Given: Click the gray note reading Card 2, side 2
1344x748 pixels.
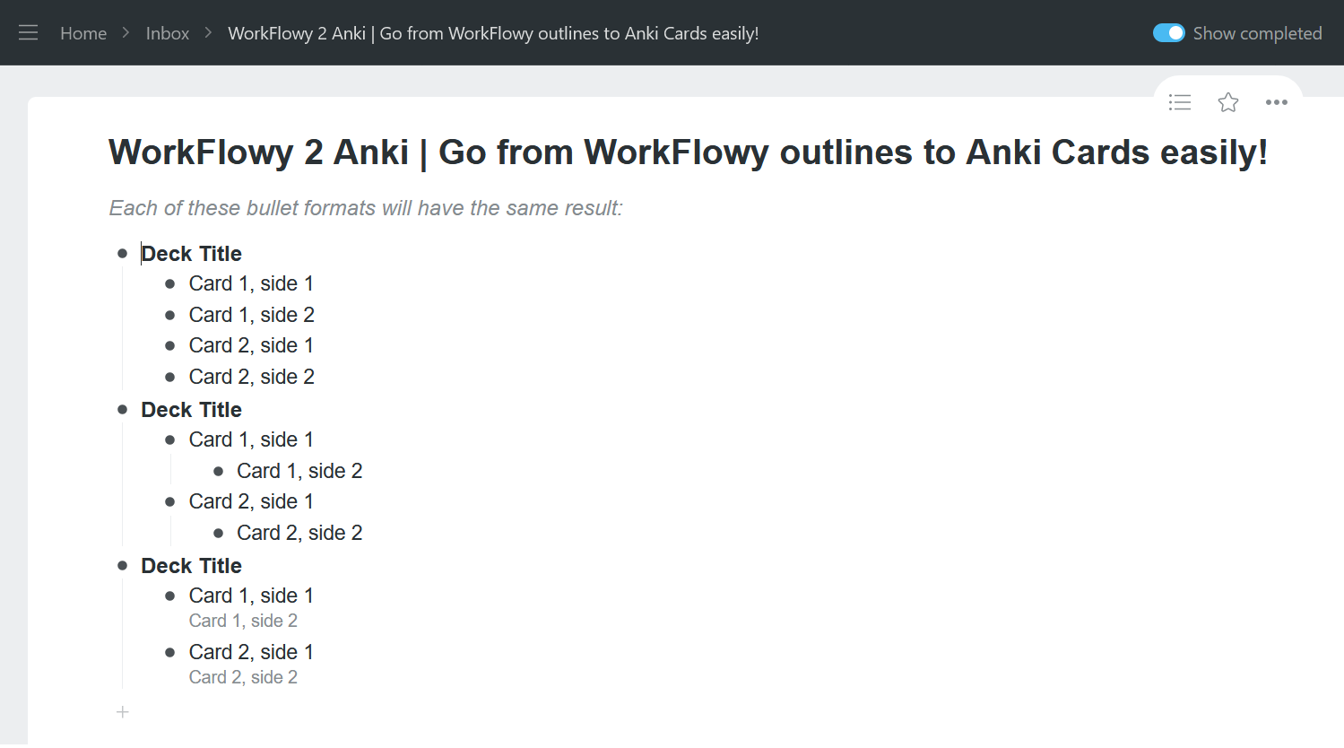Looking at the screenshot, I should (243, 677).
